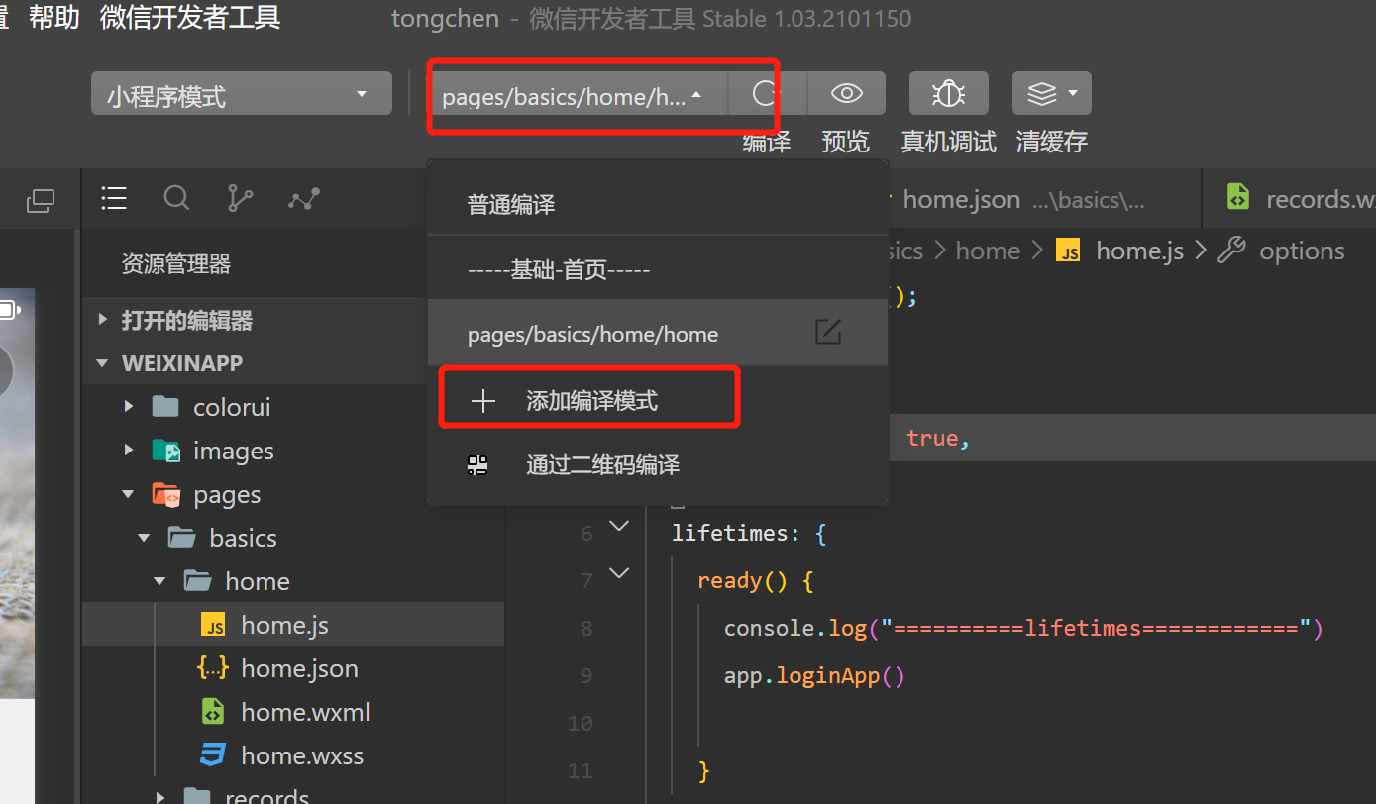Open the 微信开发者工具 menu
The width and height of the screenshot is (1376, 804).
pyautogui.click(x=190, y=18)
